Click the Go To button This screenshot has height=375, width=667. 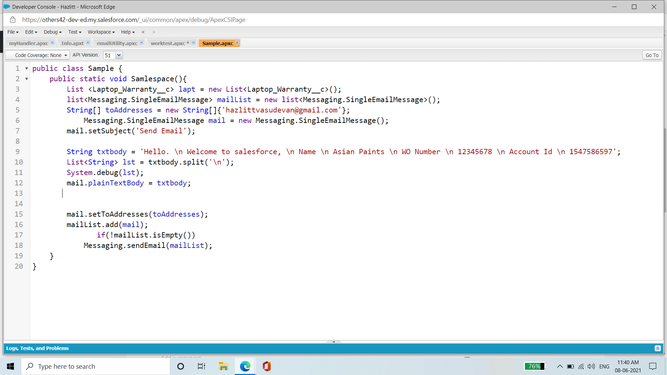(651, 55)
